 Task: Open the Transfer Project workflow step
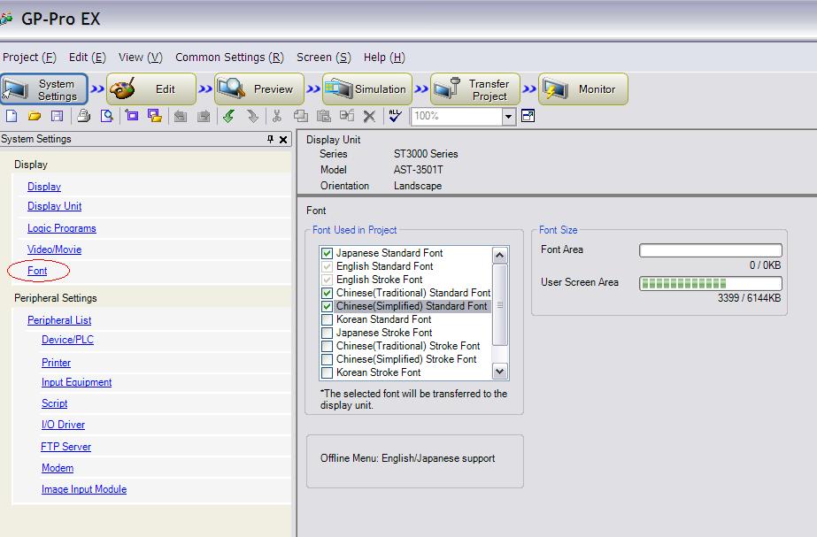pyautogui.click(x=475, y=89)
